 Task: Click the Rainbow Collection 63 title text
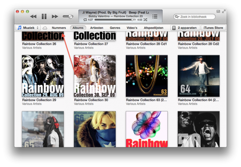[x=146, y=100]
